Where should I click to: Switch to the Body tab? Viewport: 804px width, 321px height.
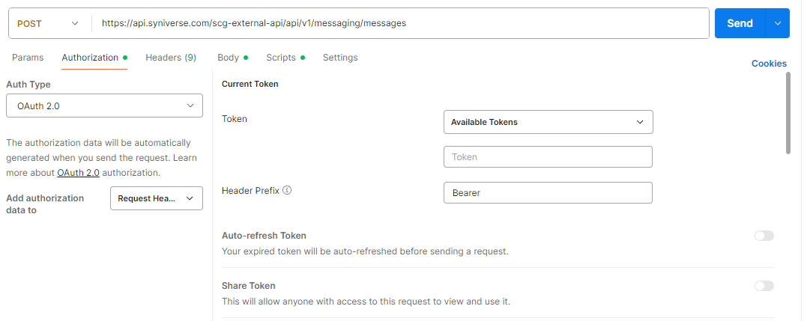click(x=228, y=58)
